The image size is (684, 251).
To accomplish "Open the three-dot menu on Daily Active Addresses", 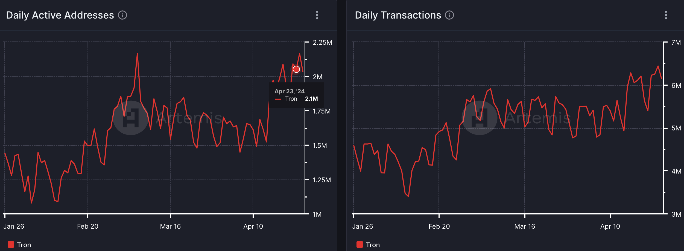I will 317,15.
